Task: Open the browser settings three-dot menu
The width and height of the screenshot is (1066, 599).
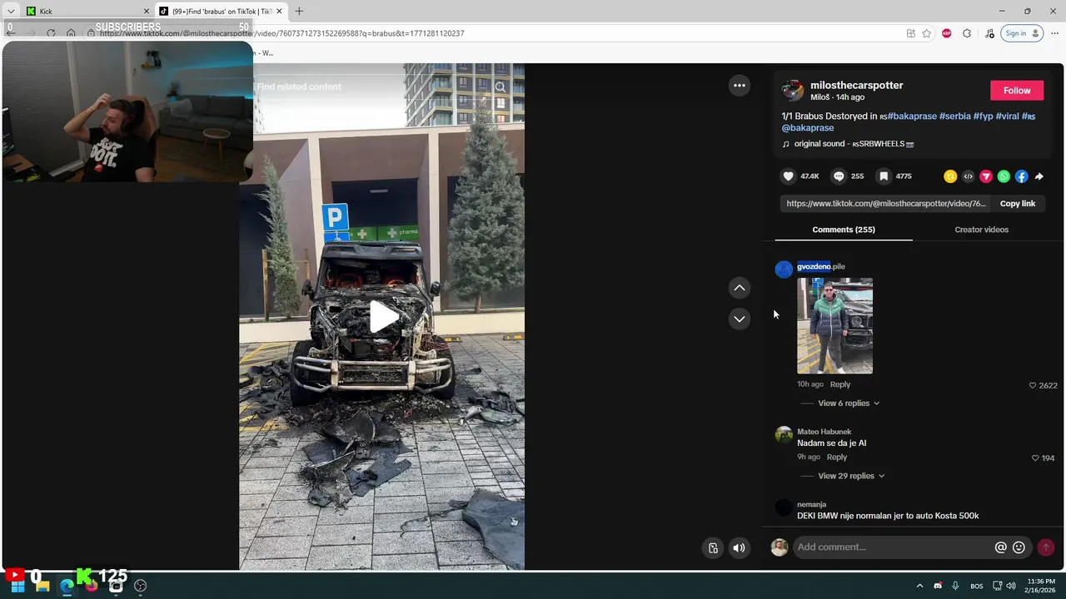Action: [1054, 33]
